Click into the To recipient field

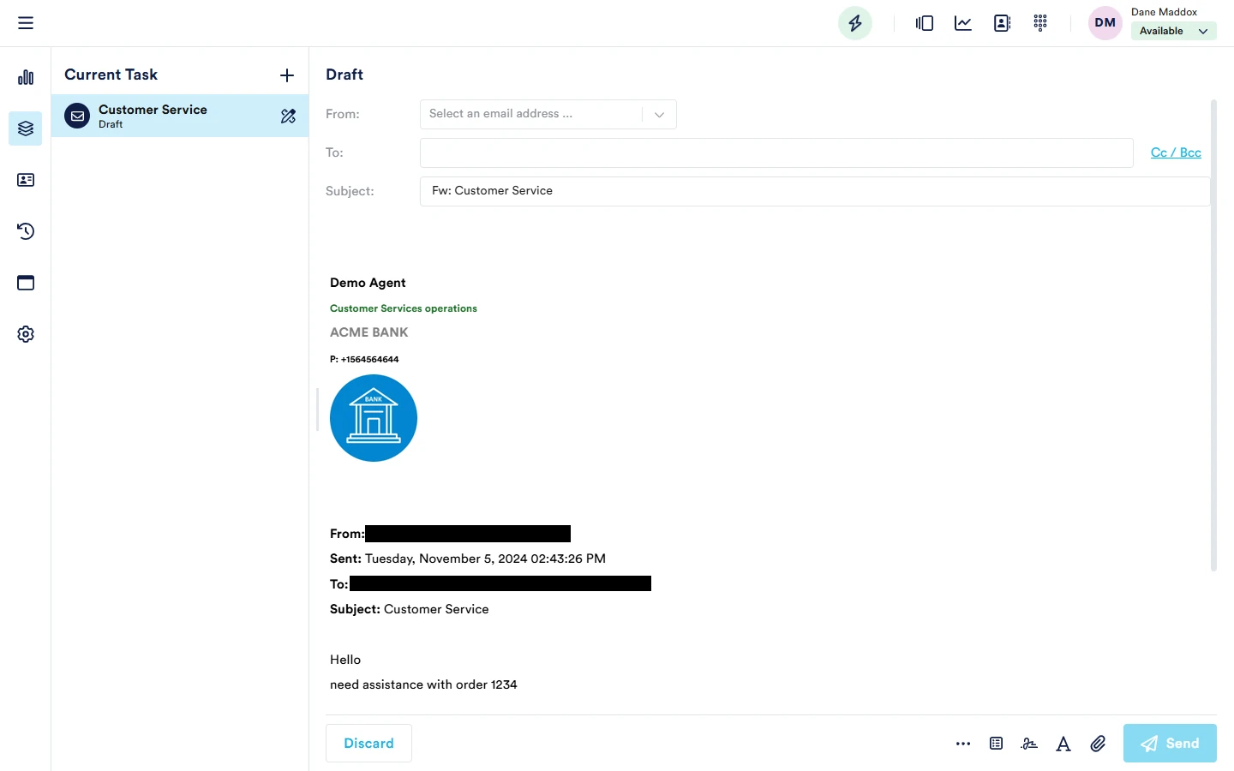point(776,152)
